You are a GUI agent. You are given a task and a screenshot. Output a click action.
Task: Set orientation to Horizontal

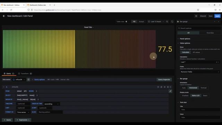[x=193, y=88]
